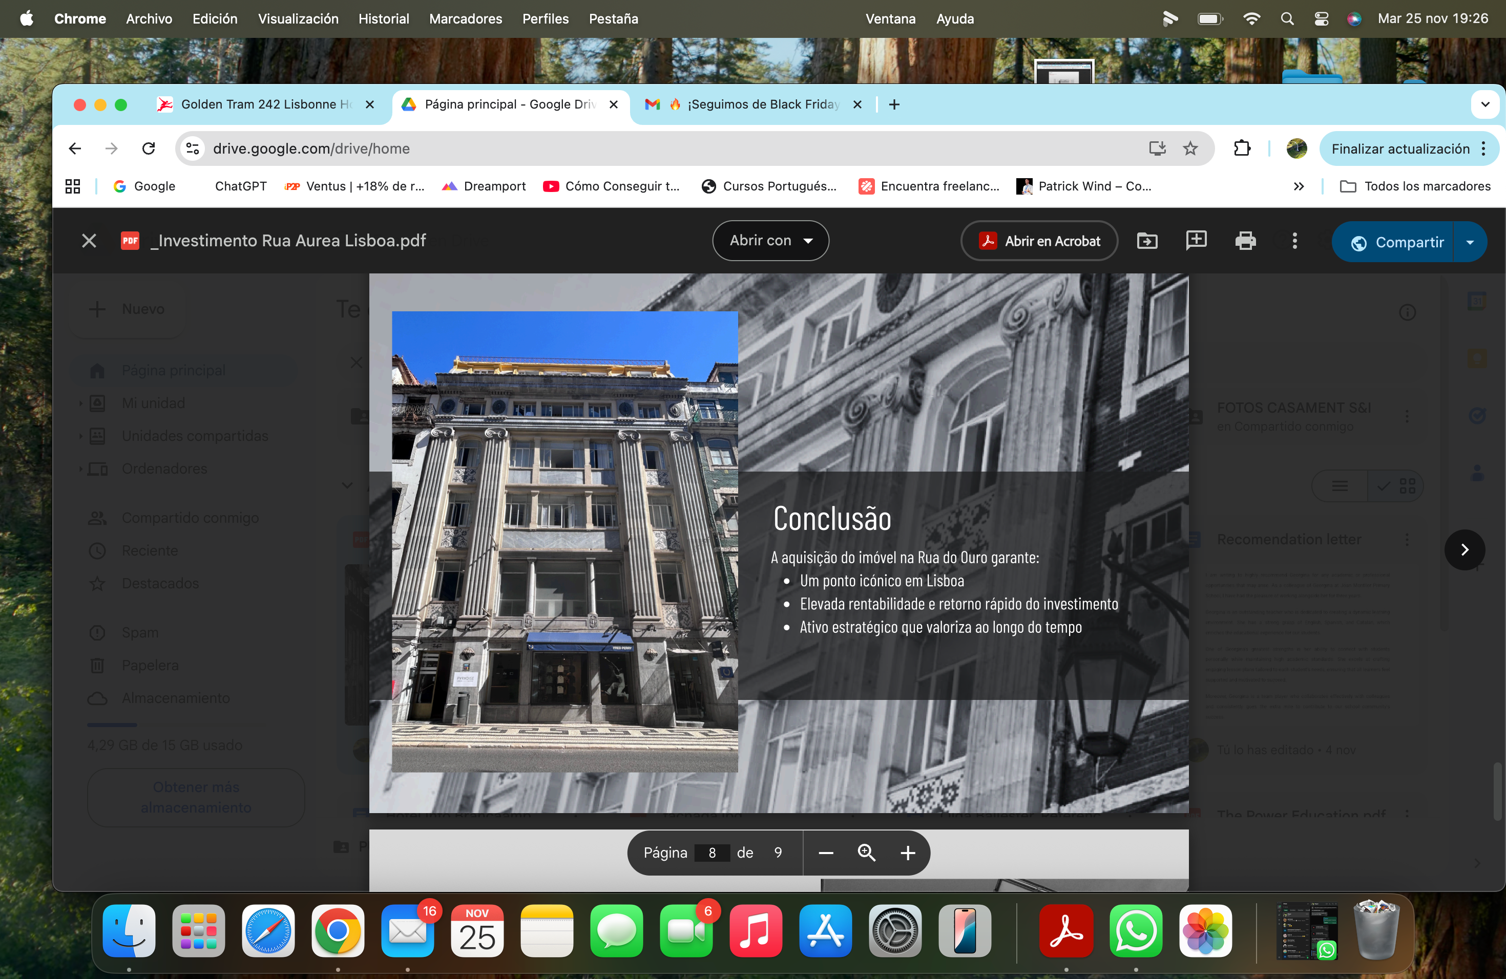Click the magnifier fit-zoom icon
This screenshot has height=979, width=1506.
(866, 853)
